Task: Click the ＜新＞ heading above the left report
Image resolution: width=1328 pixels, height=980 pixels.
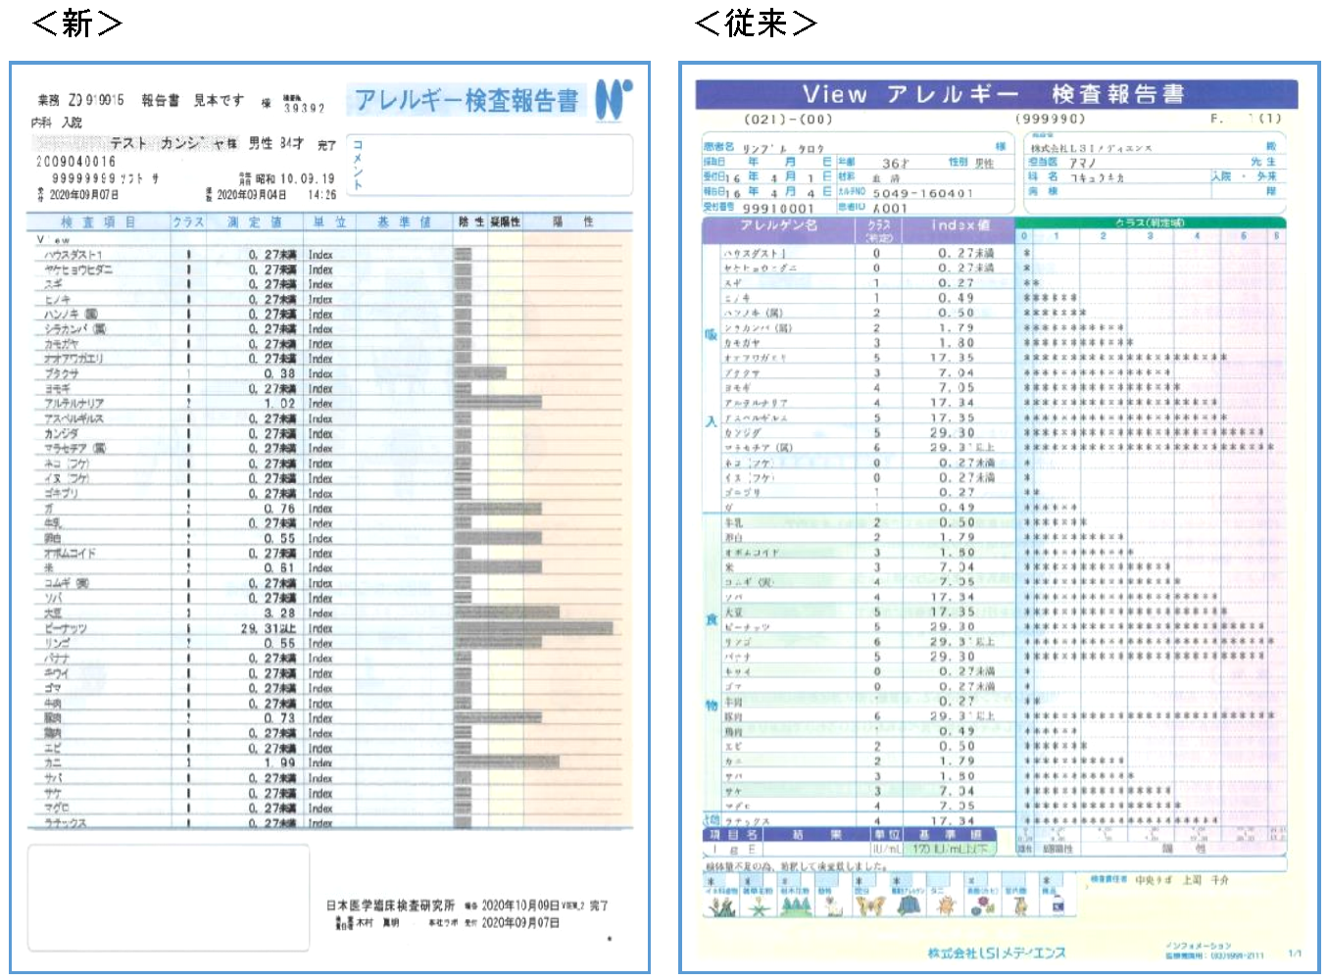Action: [76, 22]
